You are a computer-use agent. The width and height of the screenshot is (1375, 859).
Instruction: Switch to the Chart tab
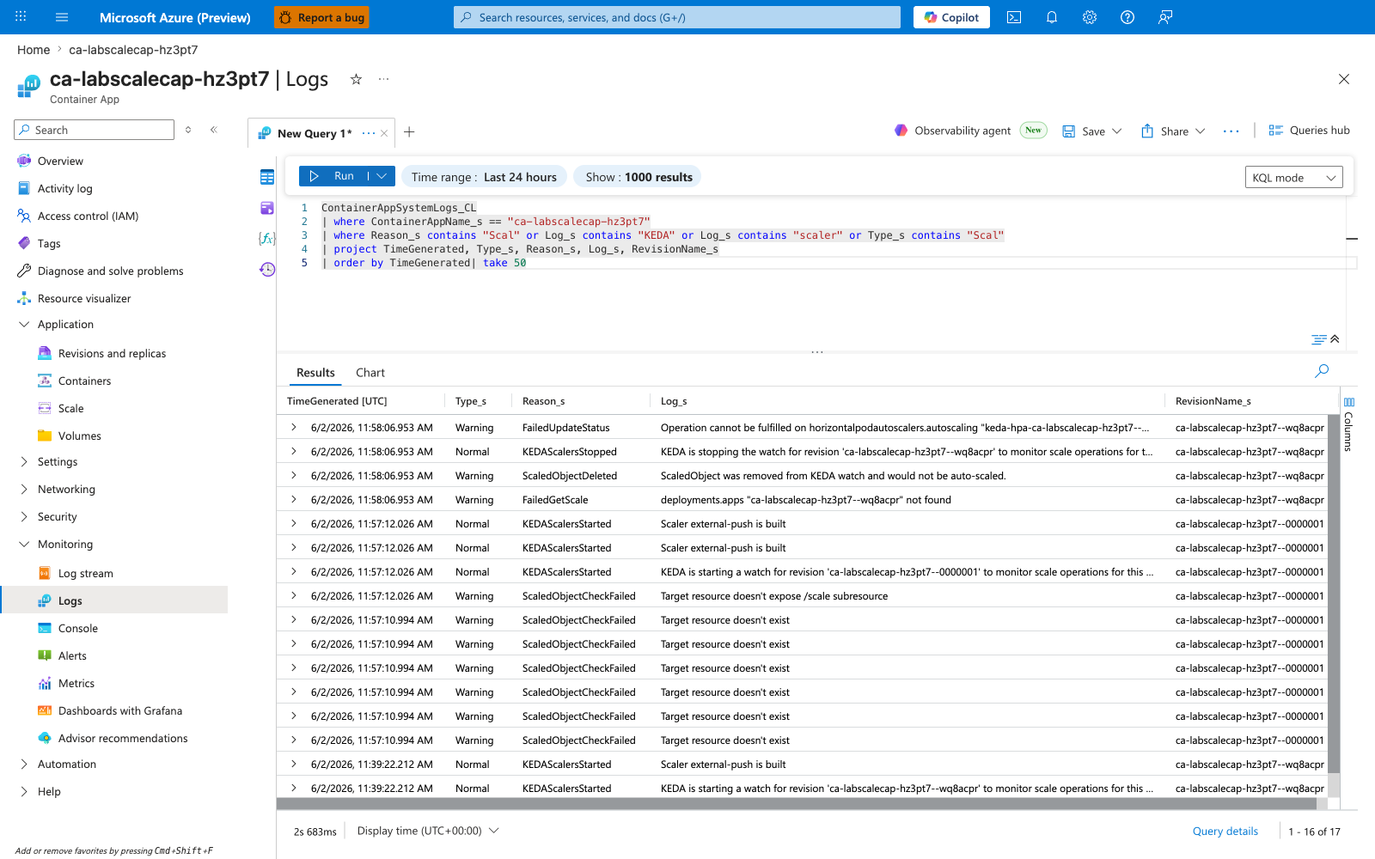click(370, 373)
